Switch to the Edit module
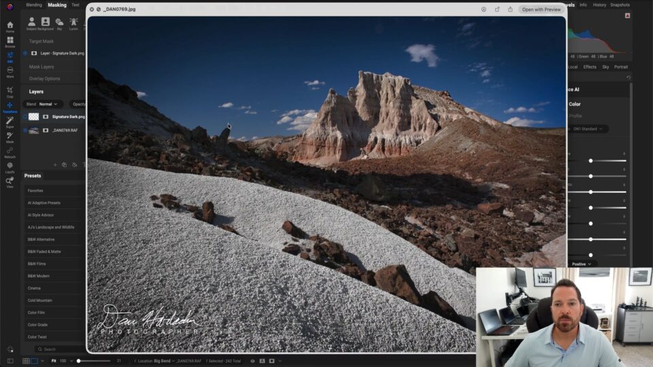The height and width of the screenshot is (367, 653). click(x=10, y=56)
